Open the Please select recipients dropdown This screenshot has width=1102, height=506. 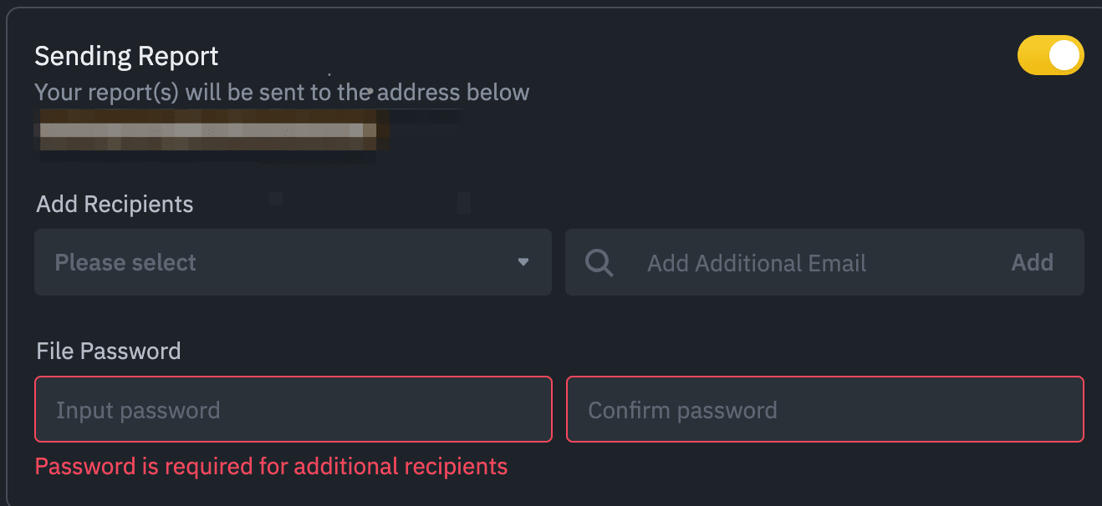point(293,262)
